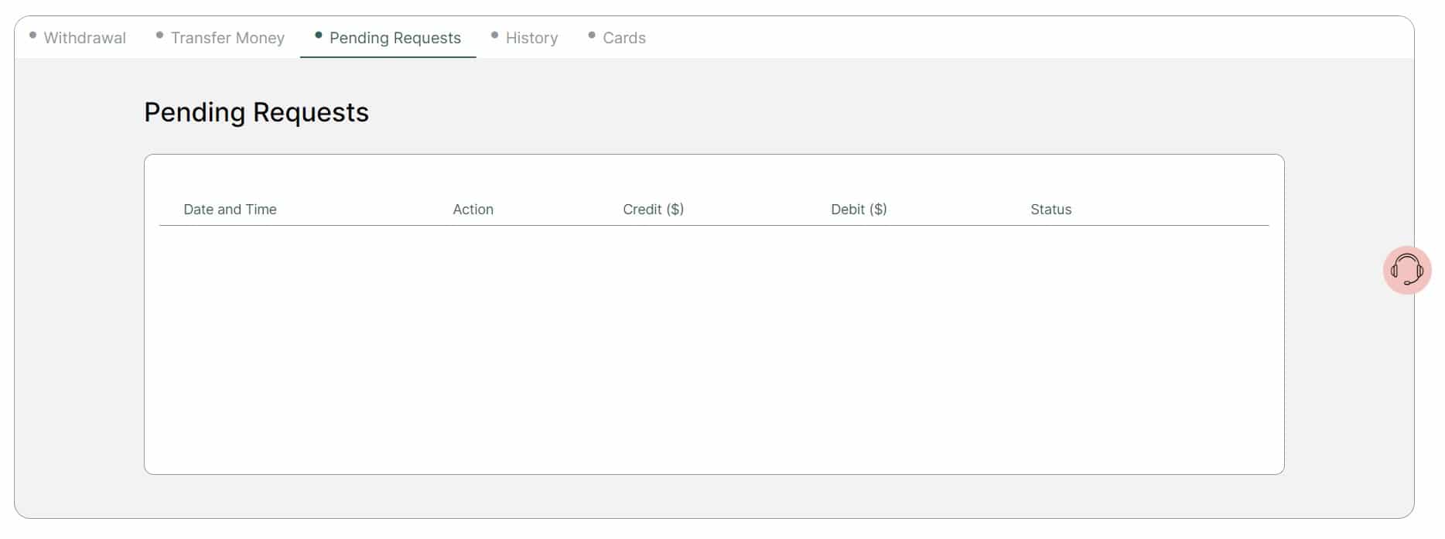Screen dimensions: 1445x539
Task: Open the Cards tab
Action: click(x=625, y=38)
